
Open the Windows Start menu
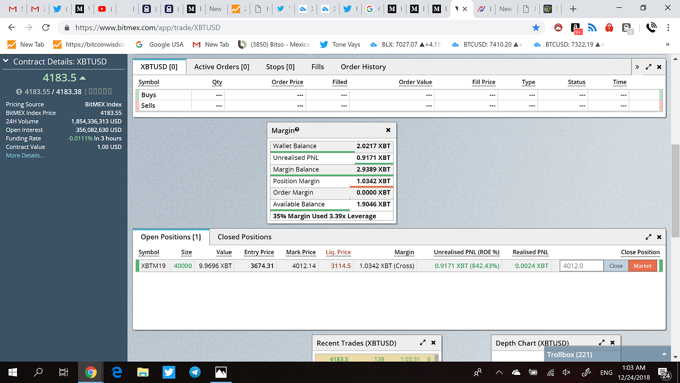point(13,372)
